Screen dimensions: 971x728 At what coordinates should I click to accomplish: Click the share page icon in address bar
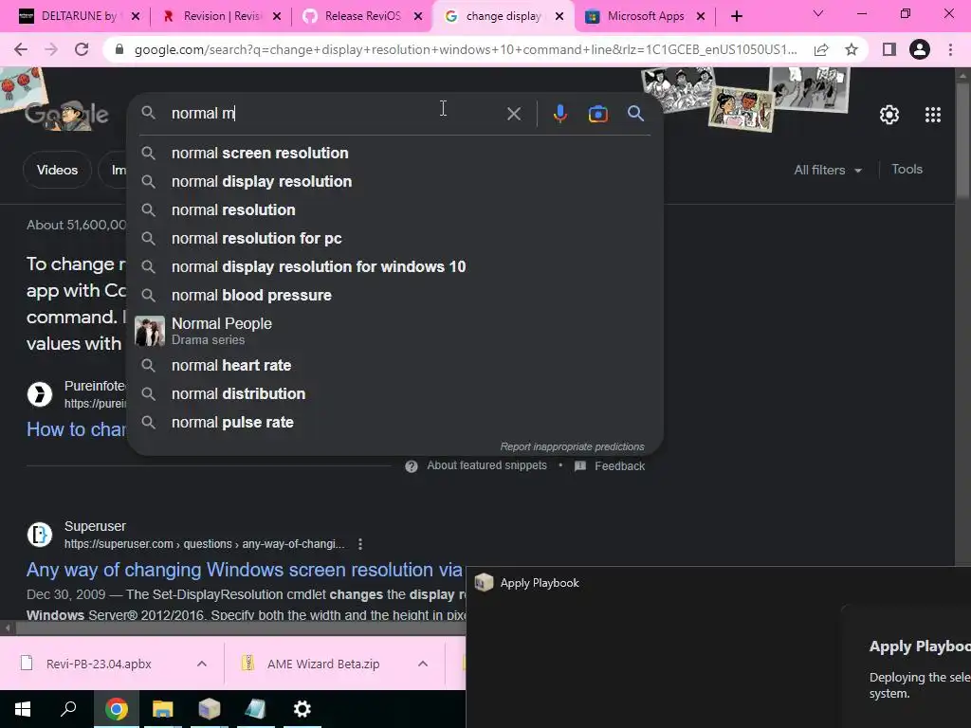[821, 49]
